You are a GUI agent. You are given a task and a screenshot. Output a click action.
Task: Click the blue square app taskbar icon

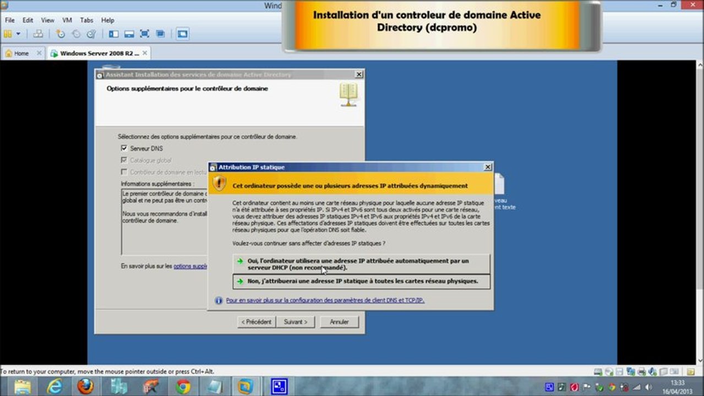280,387
